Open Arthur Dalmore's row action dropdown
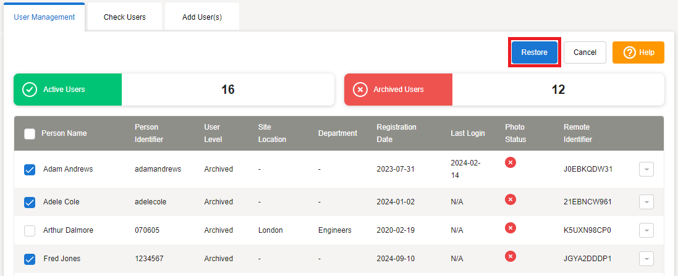This screenshot has width=678, height=276. point(646,230)
